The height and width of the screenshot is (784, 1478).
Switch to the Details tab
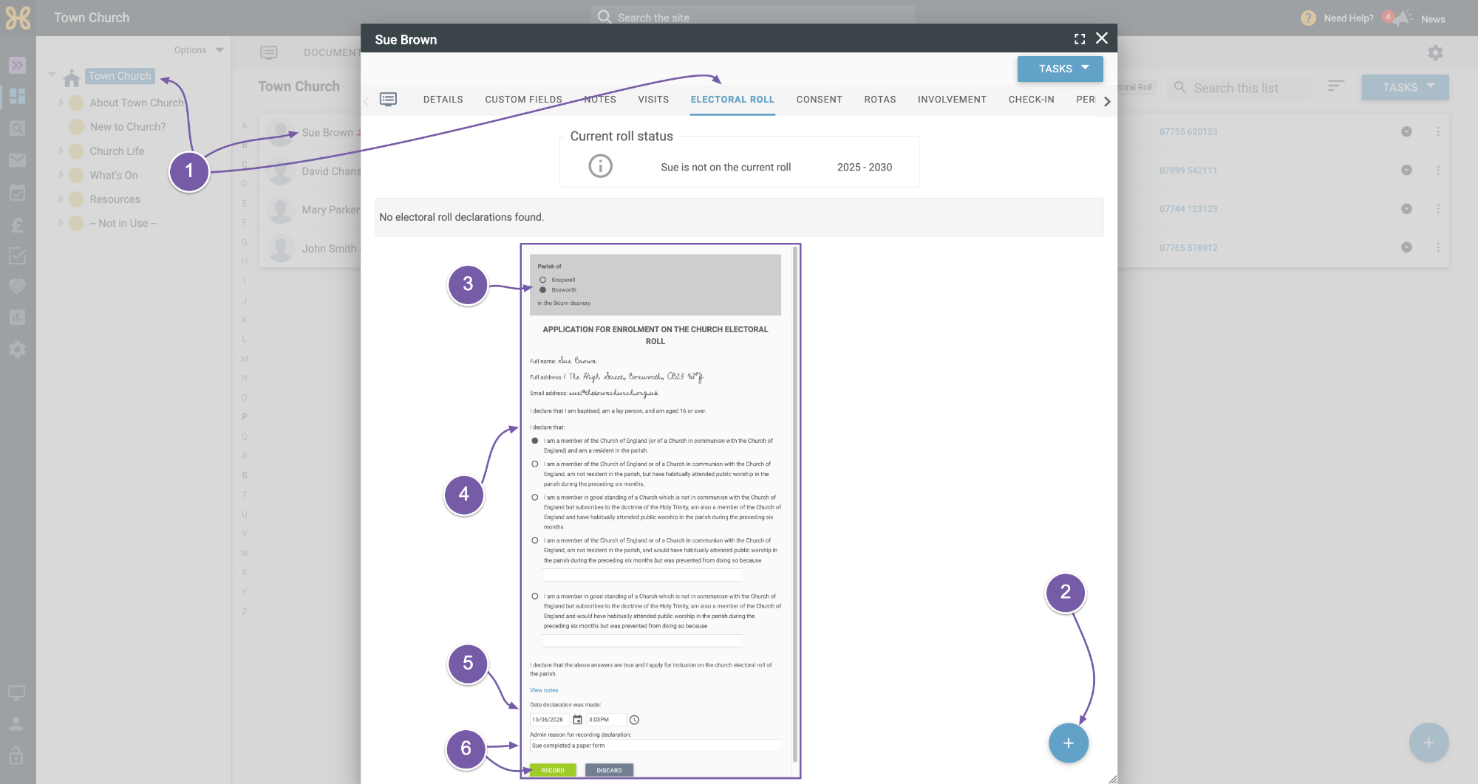(x=443, y=100)
